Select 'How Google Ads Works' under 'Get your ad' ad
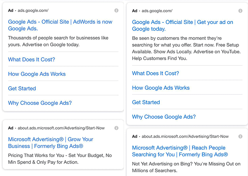The image size is (248, 176). (161, 88)
